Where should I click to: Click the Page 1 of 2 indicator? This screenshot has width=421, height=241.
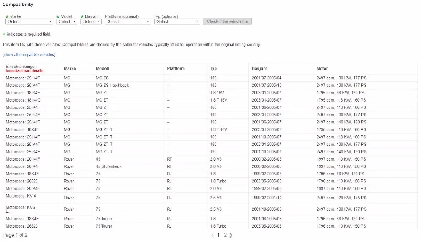point(15,235)
